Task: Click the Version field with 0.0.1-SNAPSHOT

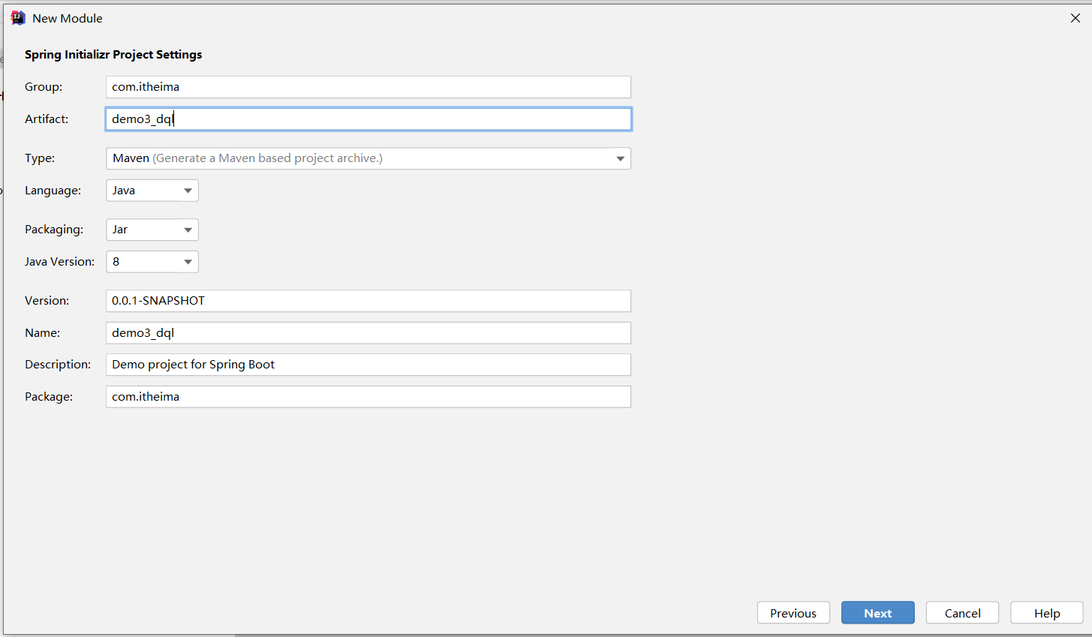Action: pyautogui.click(x=368, y=301)
